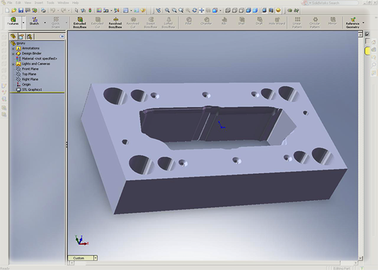Click the Save icon in toolbar
378x270 pixels.
(22, 11)
